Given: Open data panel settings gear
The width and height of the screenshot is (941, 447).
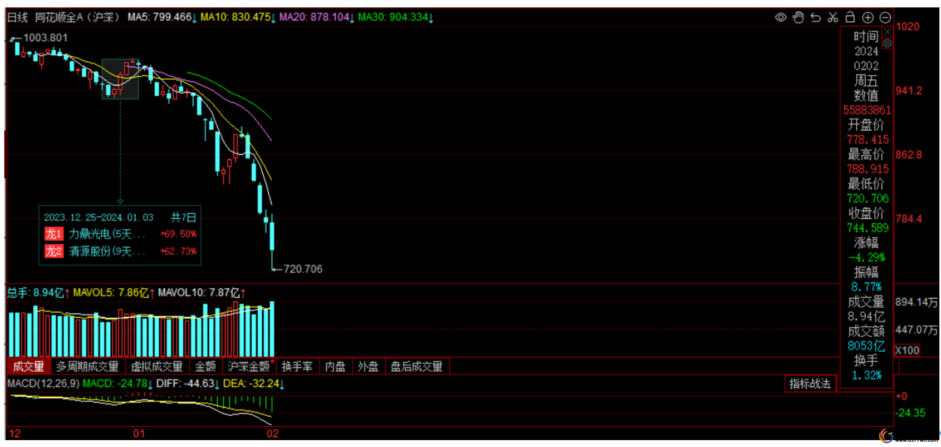Looking at the screenshot, I should pyautogui.click(x=887, y=43).
